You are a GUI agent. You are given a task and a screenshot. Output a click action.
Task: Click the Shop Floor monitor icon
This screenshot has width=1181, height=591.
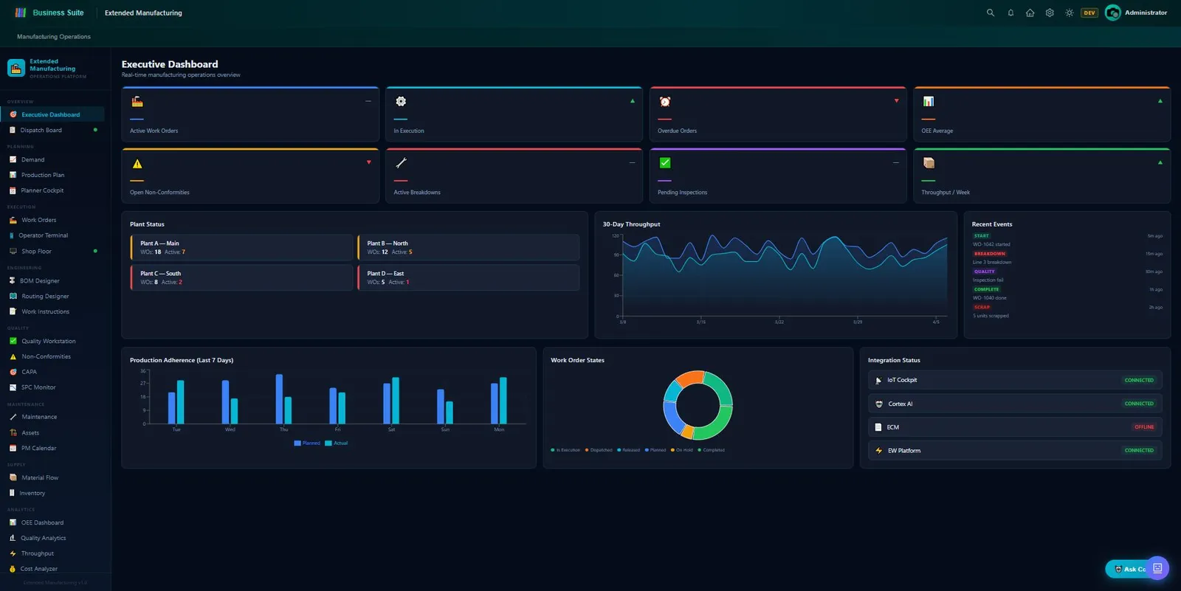click(x=13, y=251)
